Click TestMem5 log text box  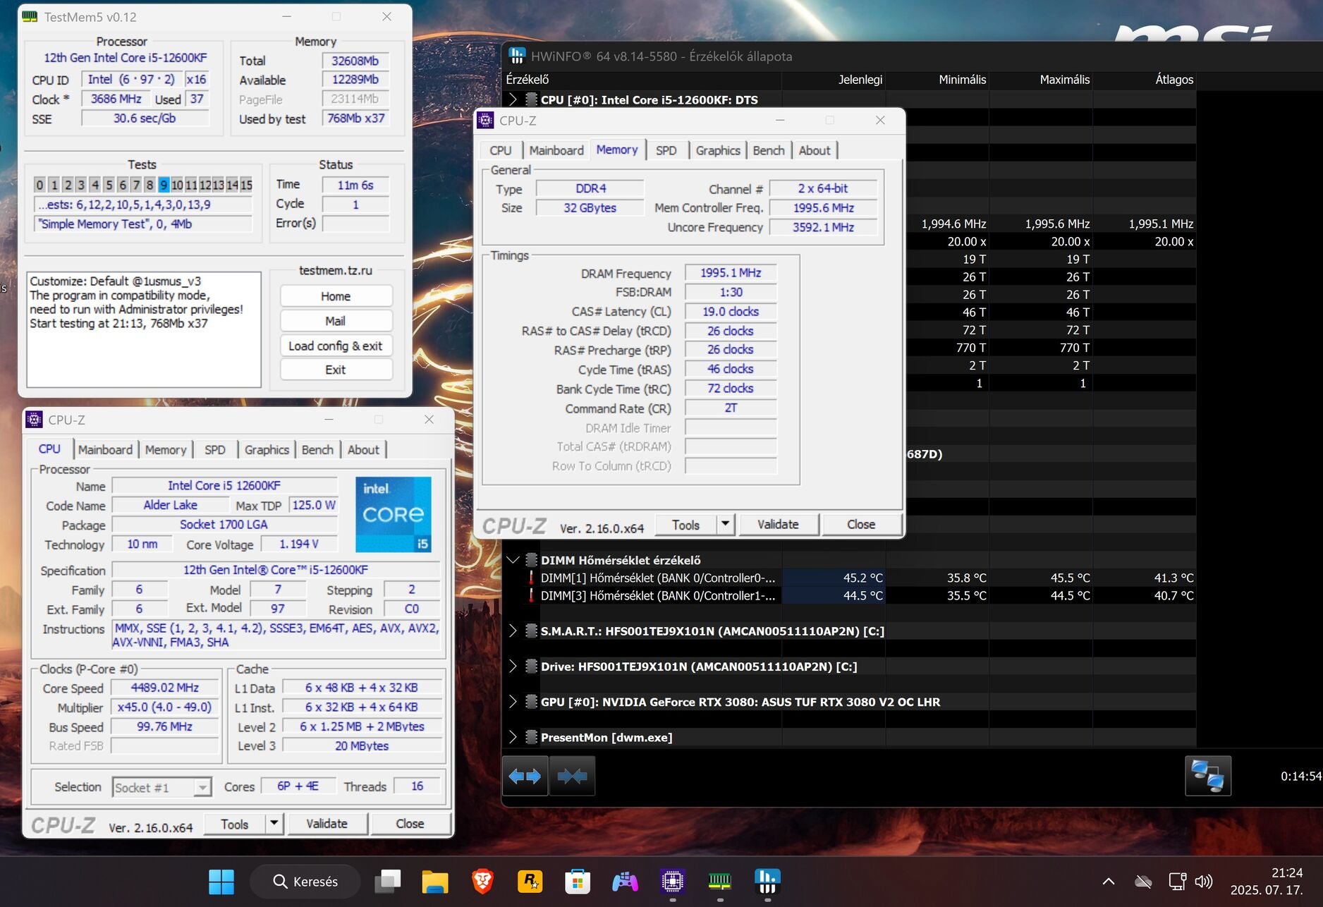pos(144,329)
